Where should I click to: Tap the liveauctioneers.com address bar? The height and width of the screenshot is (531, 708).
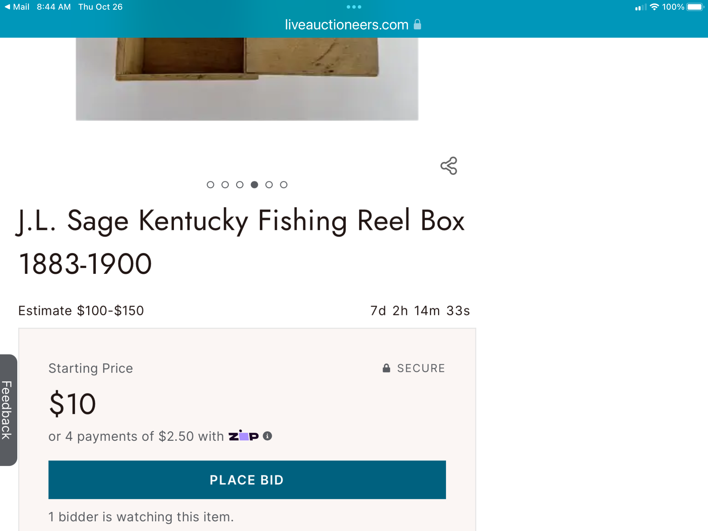[353, 25]
